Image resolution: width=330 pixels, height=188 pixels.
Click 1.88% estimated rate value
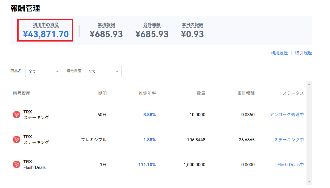tap(150, 140)
